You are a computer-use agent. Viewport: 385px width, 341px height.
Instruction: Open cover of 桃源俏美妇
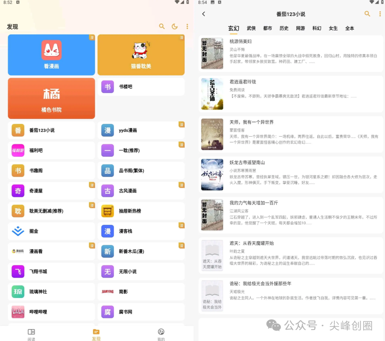(x=212, y=53)
